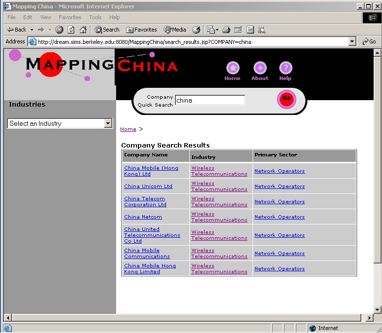Open China Mobile Hong Kong Limited link
The width and height of the screenshot is (382, 333).
(150, 269)
